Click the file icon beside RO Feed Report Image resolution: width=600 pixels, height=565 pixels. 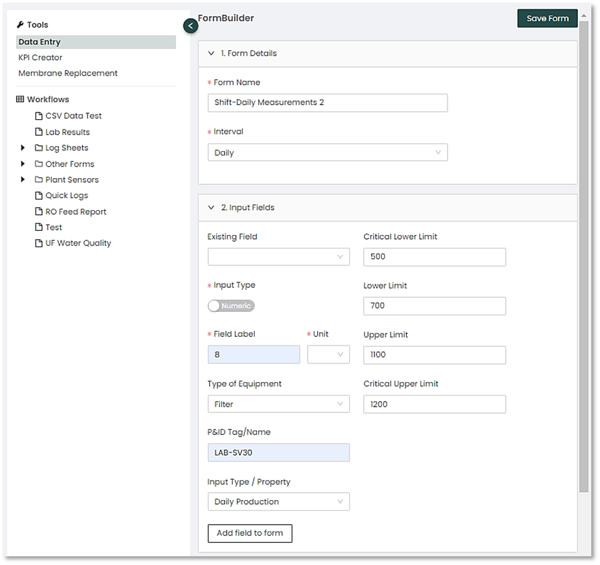(39, 212)
